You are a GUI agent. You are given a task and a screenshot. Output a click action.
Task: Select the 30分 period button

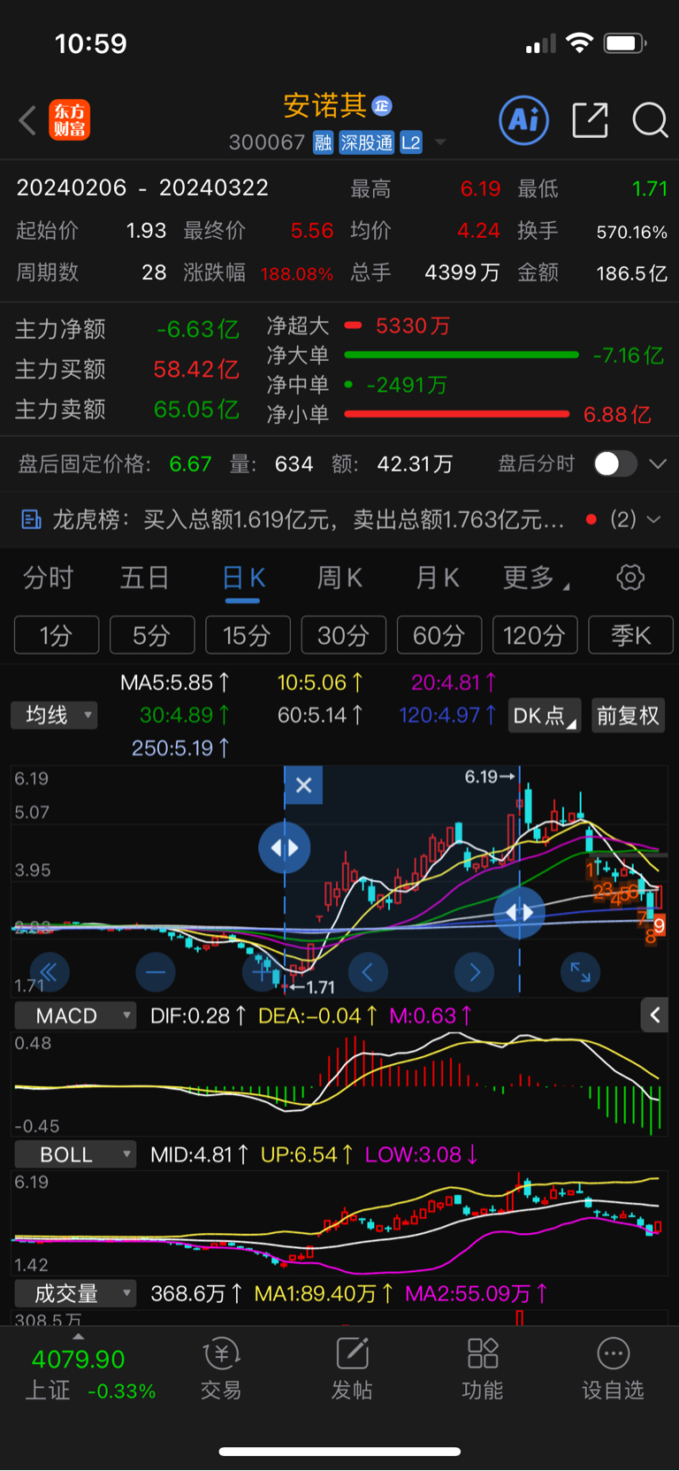coord(344,635)
